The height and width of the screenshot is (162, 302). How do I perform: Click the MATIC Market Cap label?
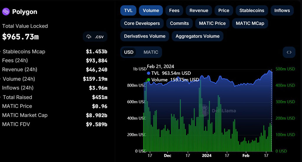(25, 115)
